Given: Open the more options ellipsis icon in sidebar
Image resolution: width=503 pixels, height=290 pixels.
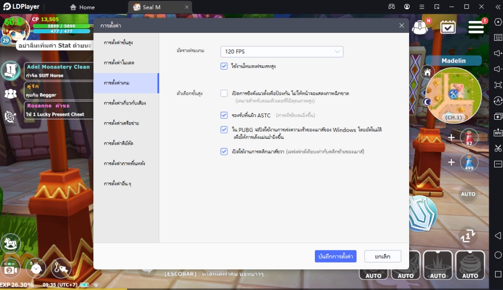Looking at the screenshot, I should coord(498,164).
